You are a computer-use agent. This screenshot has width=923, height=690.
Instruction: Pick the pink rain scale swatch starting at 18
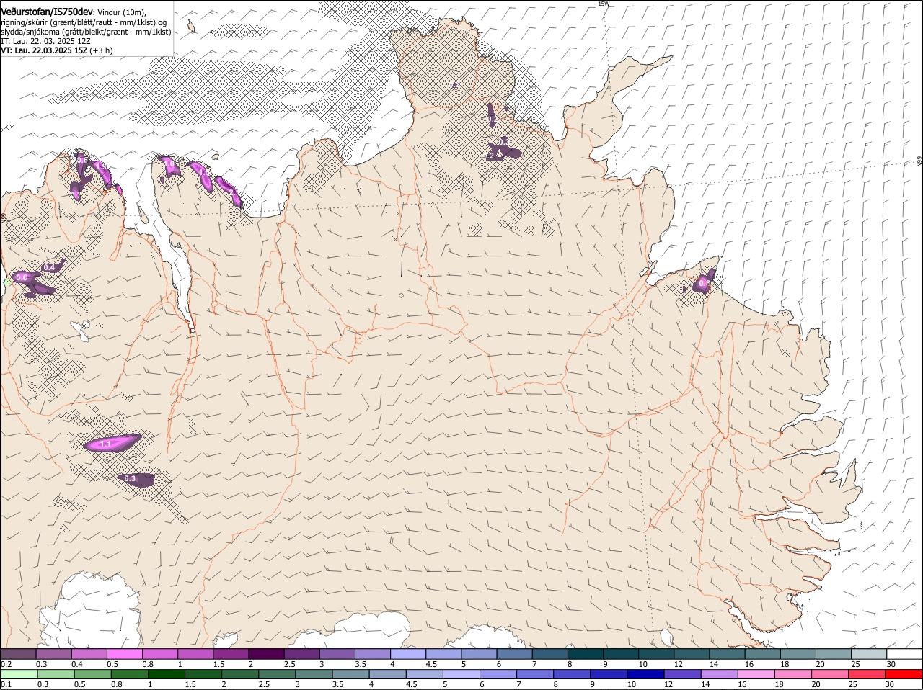[x=793, y=675]
